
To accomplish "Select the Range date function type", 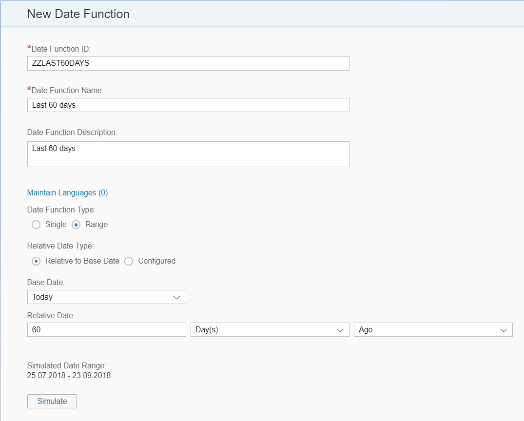I will tap(76, 225).
